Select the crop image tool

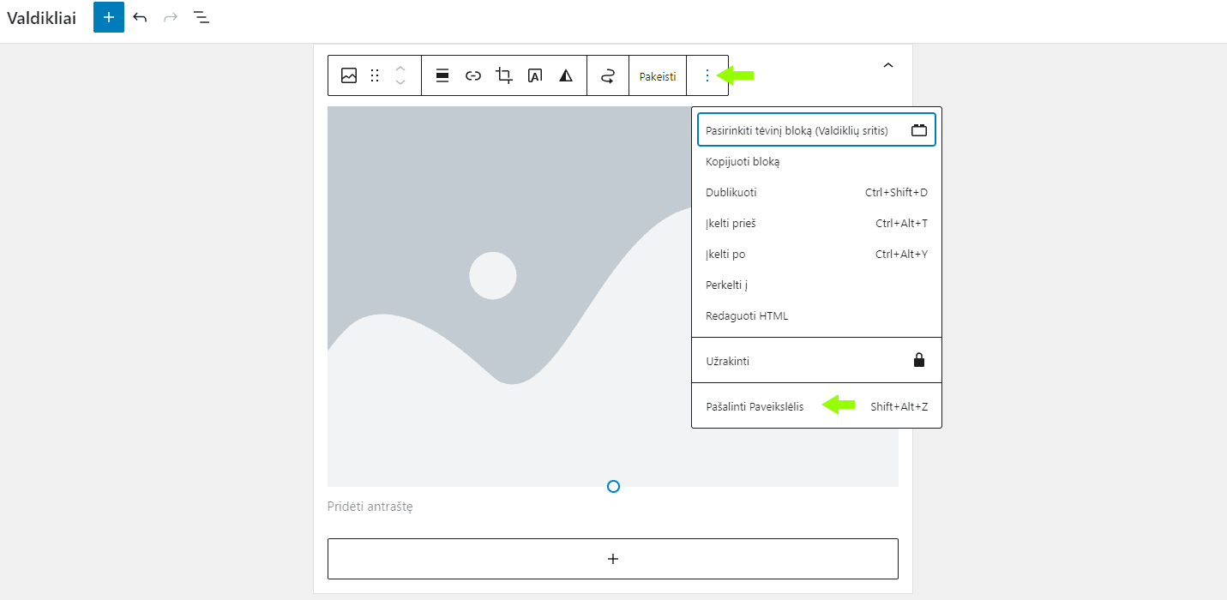[504, 75]
